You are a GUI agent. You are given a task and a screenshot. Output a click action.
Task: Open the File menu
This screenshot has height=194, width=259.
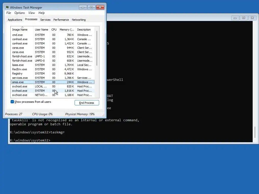tap(9, 13)
